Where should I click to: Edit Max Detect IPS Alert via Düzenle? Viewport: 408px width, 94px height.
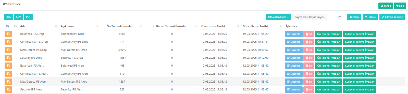(294, 82)
